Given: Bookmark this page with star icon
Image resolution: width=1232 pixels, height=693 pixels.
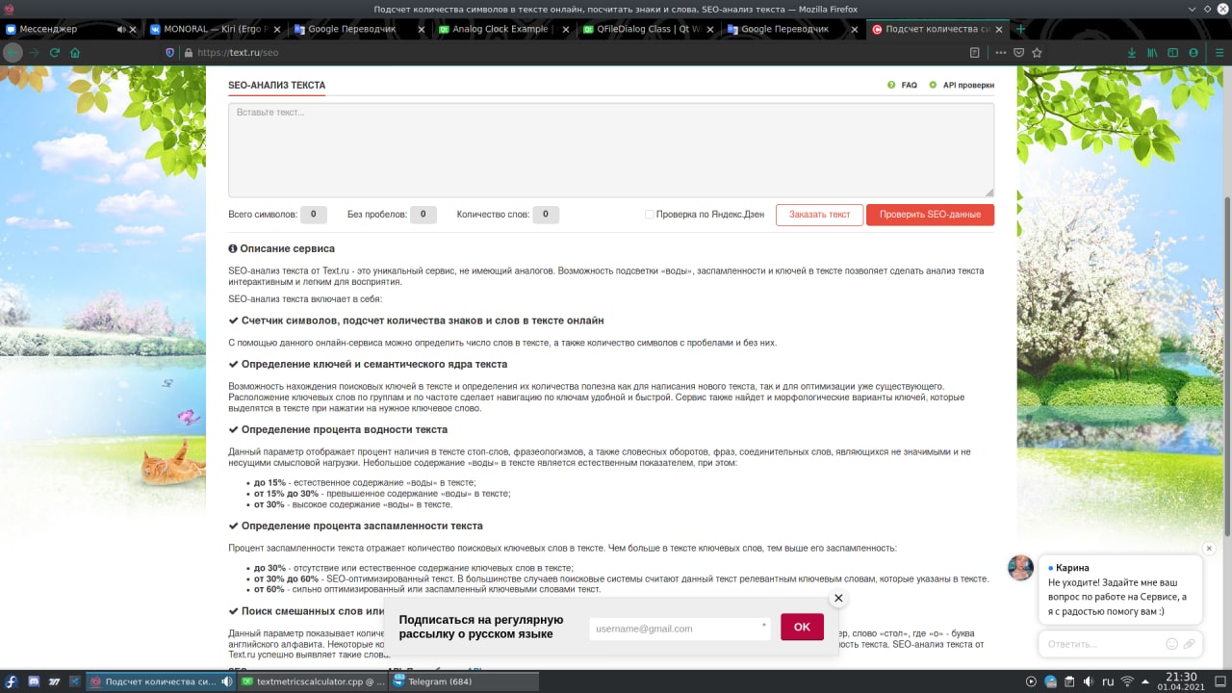Looking at the screenshot, I should pos(1037,52).
